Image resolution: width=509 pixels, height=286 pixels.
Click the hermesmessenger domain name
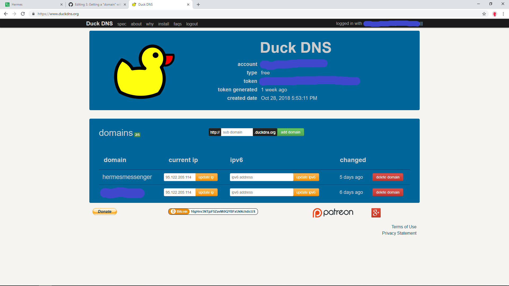click(x=127, y=177)
